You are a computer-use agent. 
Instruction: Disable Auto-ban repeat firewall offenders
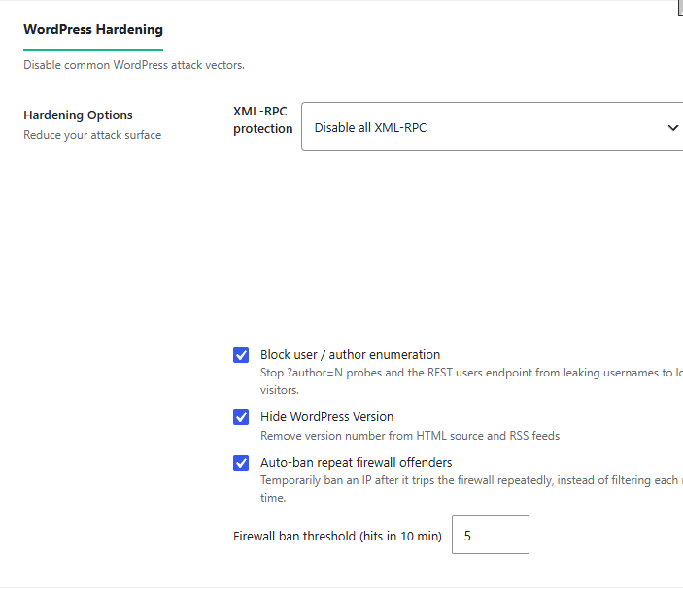pyautogui.click(x=241, y=463)
